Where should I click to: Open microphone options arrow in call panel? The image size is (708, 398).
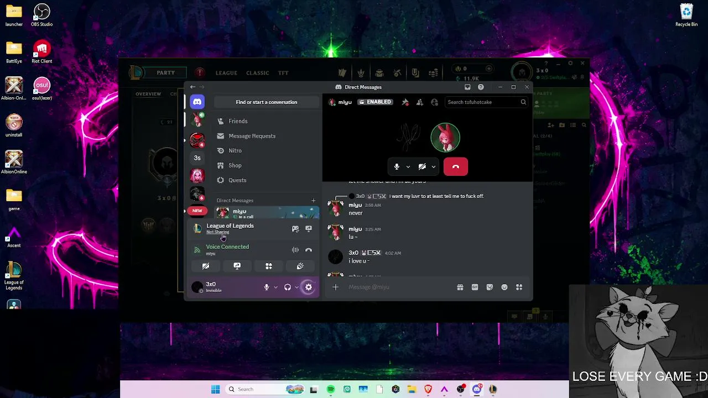tap(408, 166)
